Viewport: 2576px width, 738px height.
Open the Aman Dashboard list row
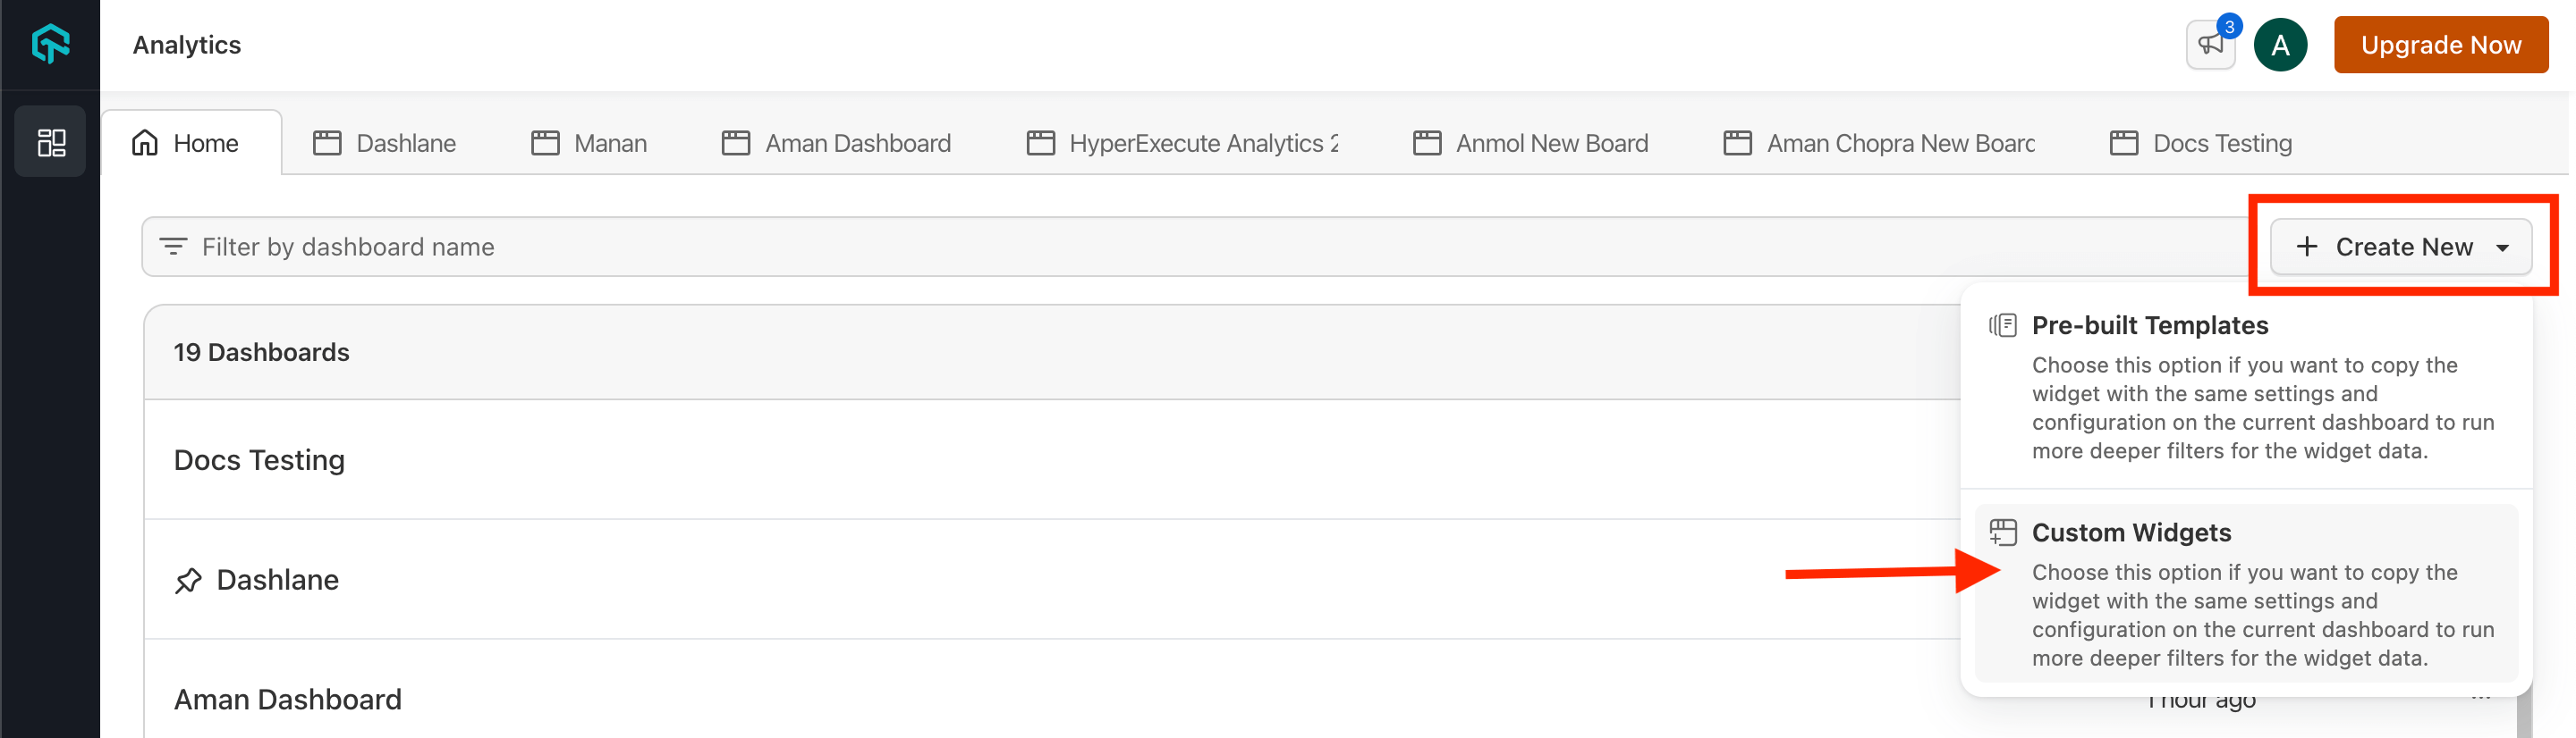point(288,699)
